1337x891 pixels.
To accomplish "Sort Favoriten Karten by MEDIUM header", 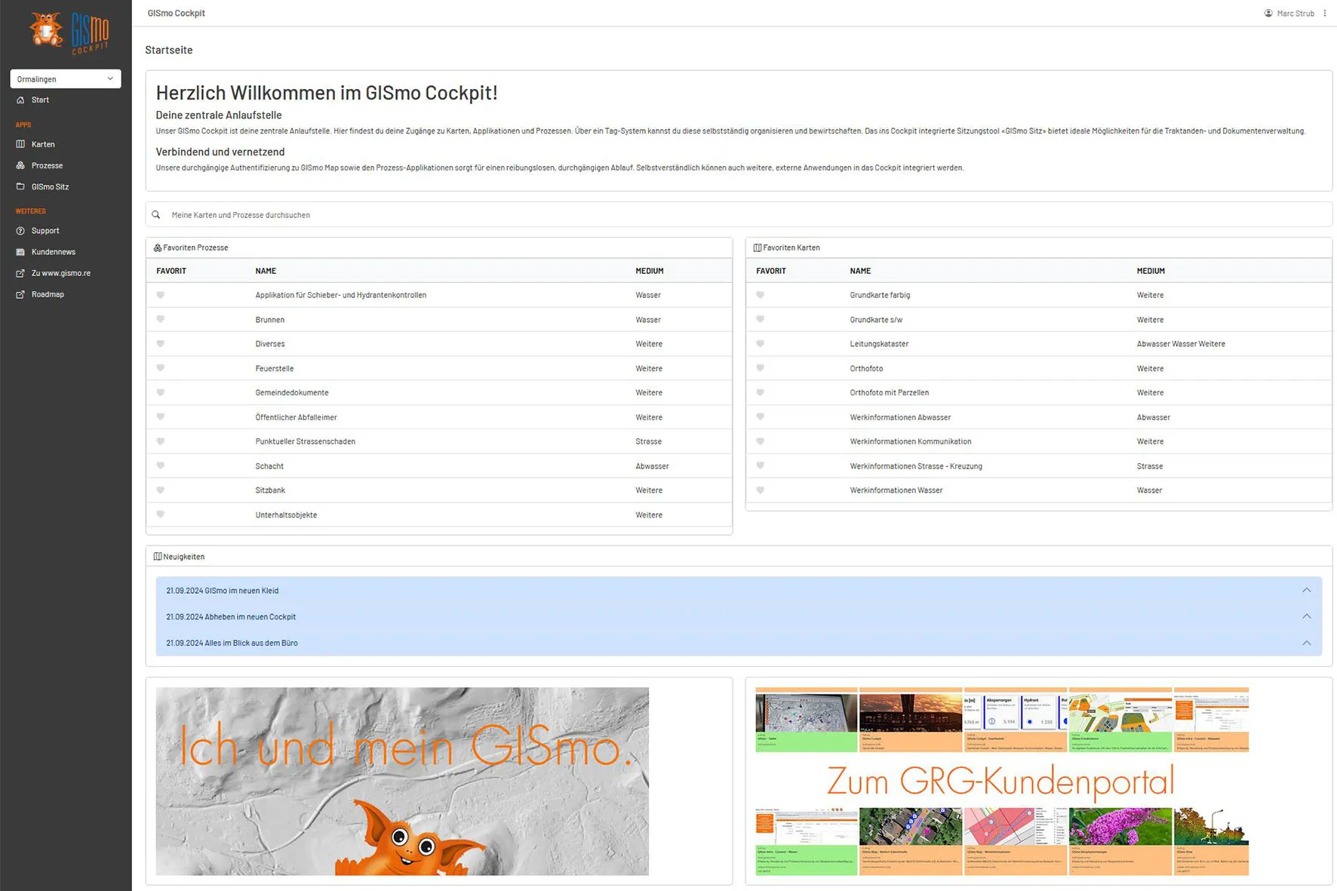I will point(1151,271).
